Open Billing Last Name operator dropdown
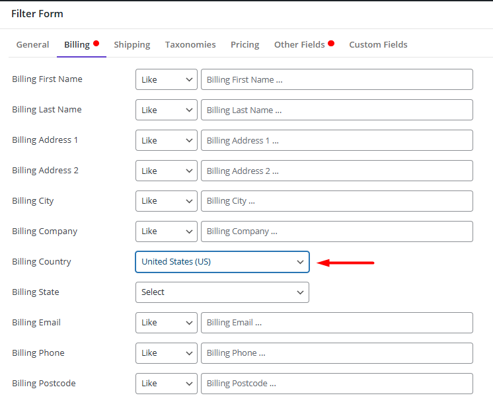 coord(166,110)
